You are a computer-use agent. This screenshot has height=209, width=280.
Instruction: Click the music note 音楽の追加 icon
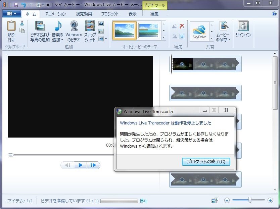tap(58, 26)
